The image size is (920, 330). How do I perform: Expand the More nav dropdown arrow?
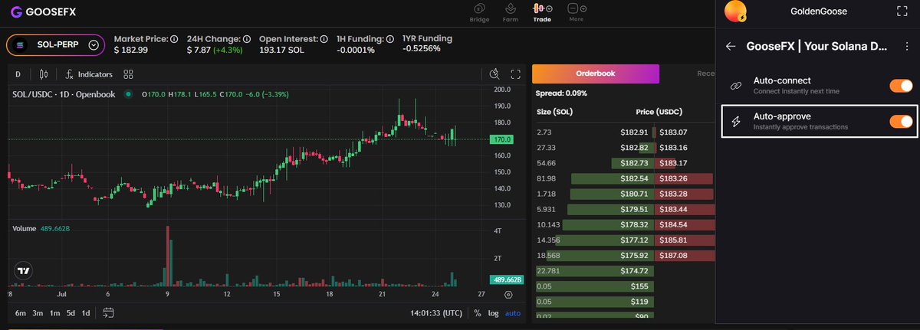pos(583,8)
